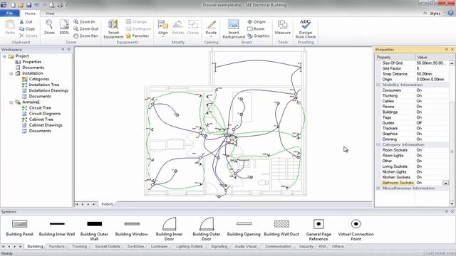Image resolution: width=456 pixels, height=256 pixels.
Task: Click the Properties panel scrollbar down arrow
Action: click(452, 203)
